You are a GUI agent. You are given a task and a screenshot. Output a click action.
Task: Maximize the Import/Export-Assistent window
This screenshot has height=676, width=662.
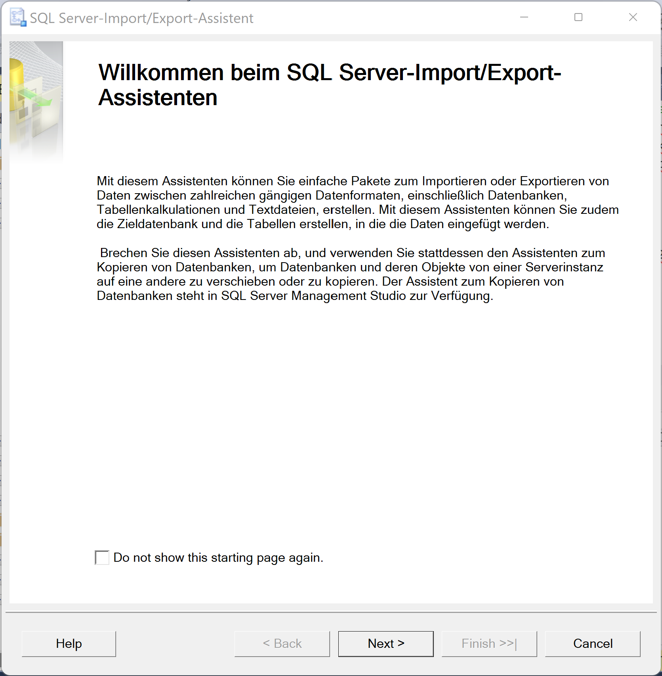point(578,17)
